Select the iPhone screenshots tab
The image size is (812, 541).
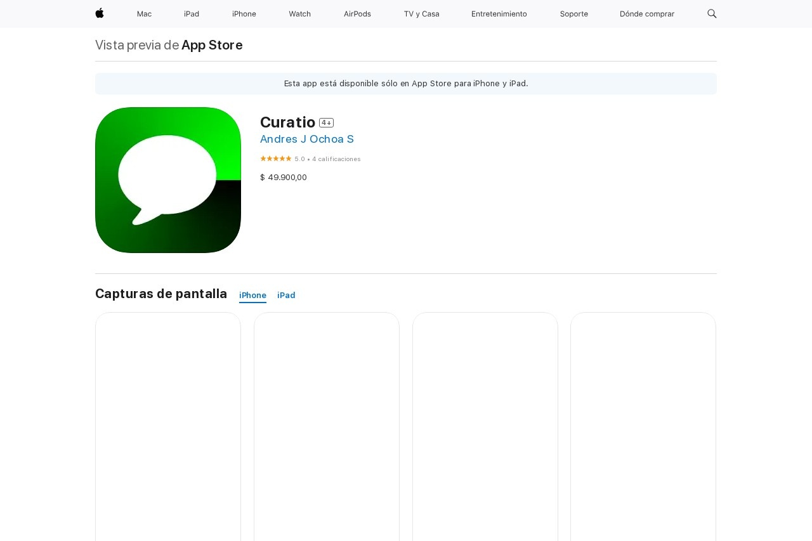coord(252,296)
